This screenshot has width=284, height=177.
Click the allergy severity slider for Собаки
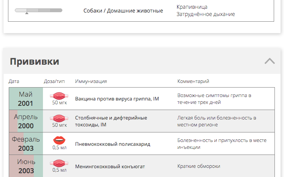click(x=38, y=10)
